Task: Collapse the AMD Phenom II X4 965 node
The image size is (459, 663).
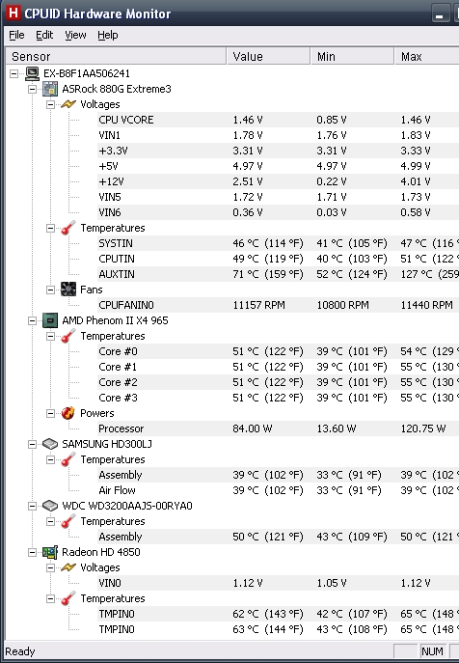Action: (32, 321)
